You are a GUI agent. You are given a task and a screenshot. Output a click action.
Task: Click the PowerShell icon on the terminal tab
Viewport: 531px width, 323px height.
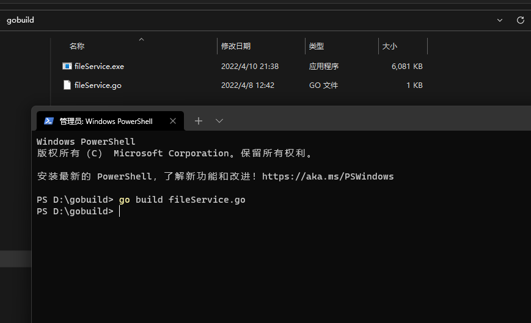pos(49,121)
